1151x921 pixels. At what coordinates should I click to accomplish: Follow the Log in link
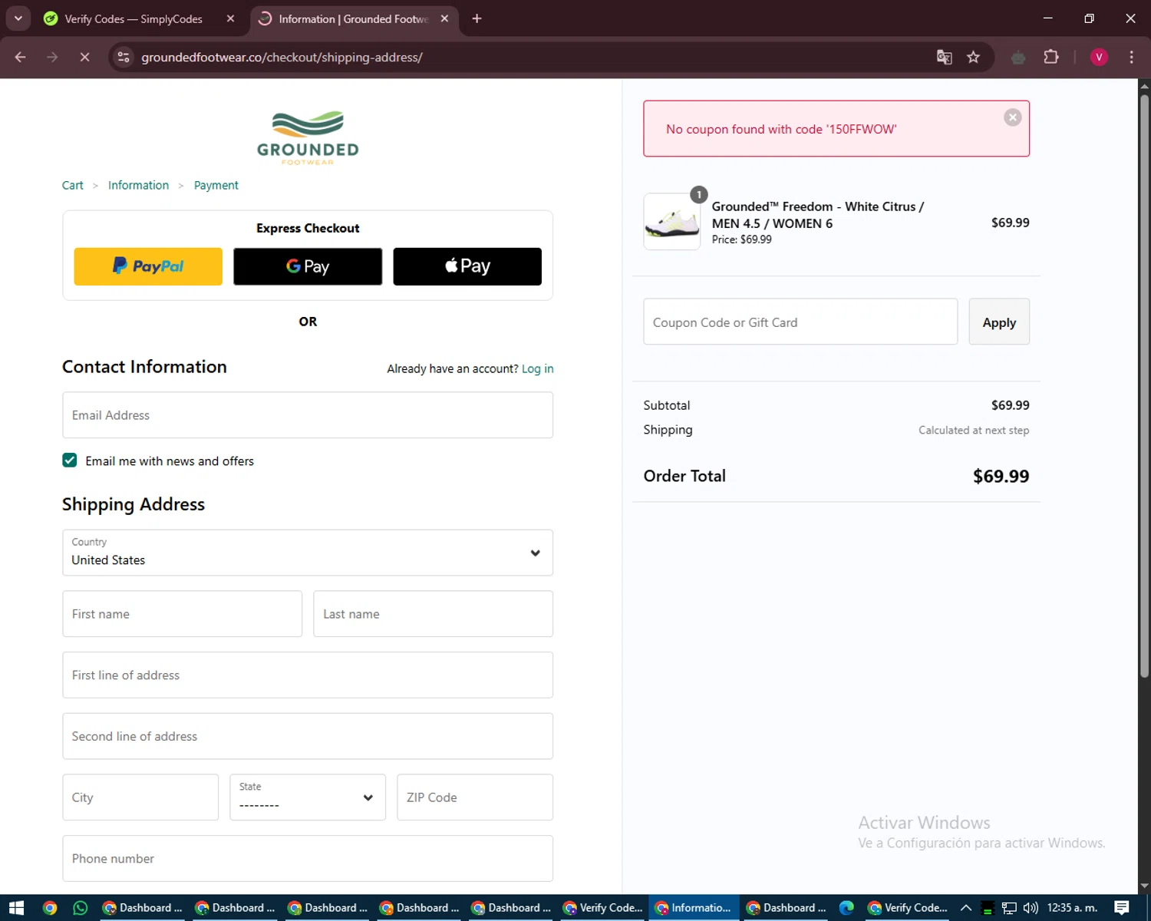click(x=537, y=368)
